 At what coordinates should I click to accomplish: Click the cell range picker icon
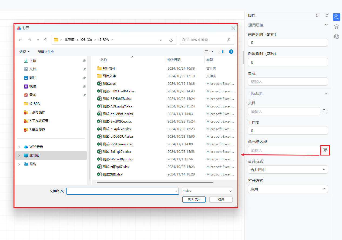[325, 150]
